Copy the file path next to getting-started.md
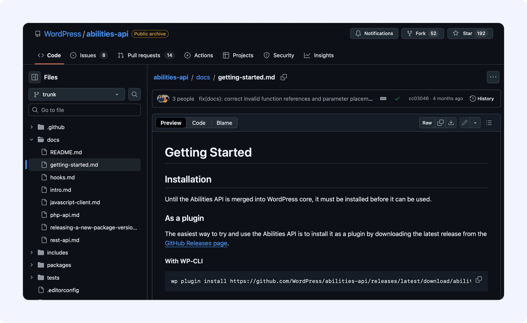This screenshot has height=323, width=527. point(284,77)
